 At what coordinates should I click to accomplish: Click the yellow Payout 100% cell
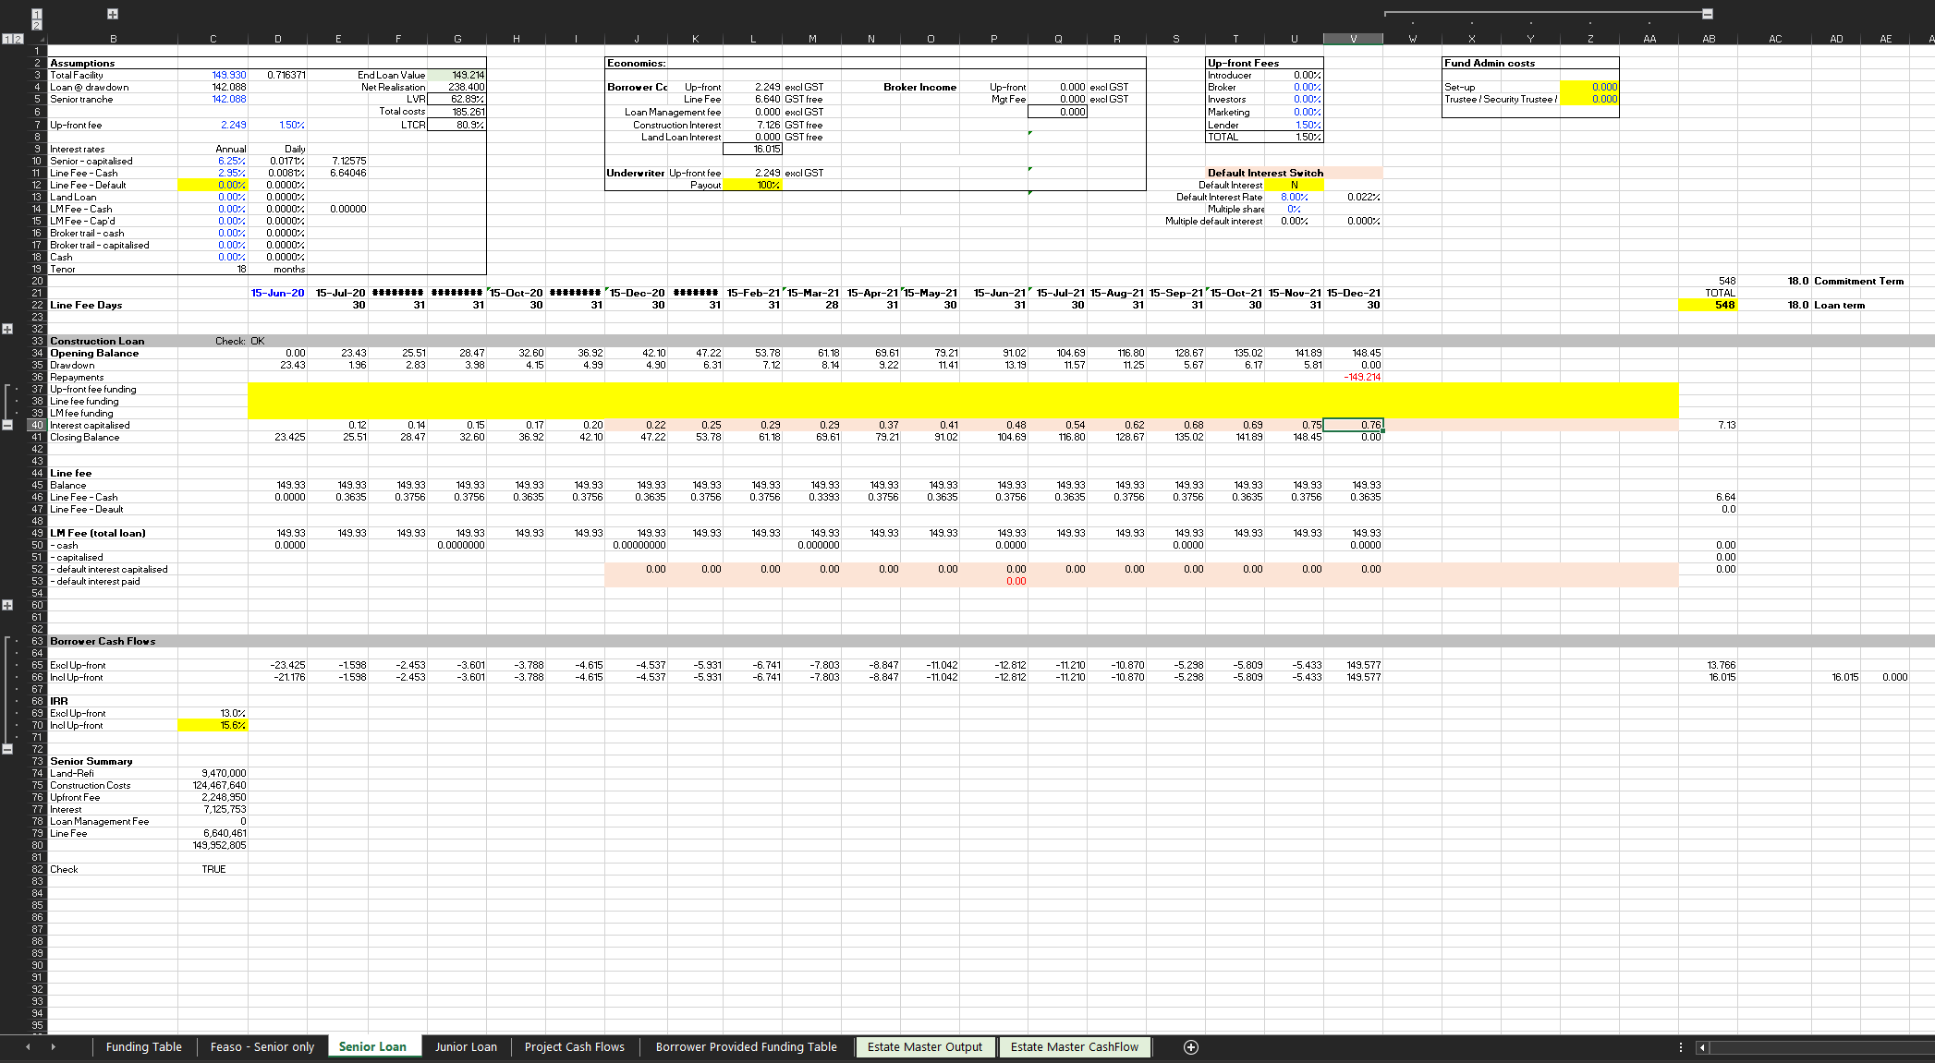753,185
